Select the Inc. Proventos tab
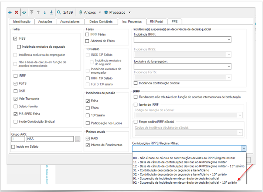 (x=132, y=22)
